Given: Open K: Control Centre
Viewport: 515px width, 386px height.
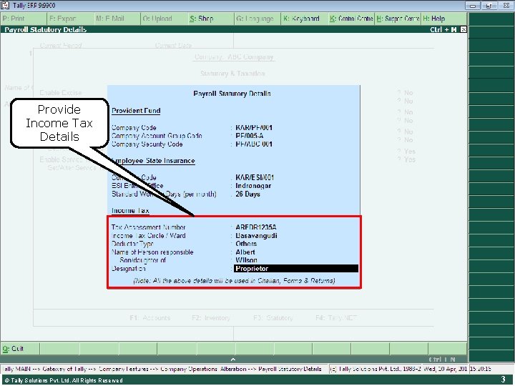Looking at the screenshot, I should (x=351, y=19).
